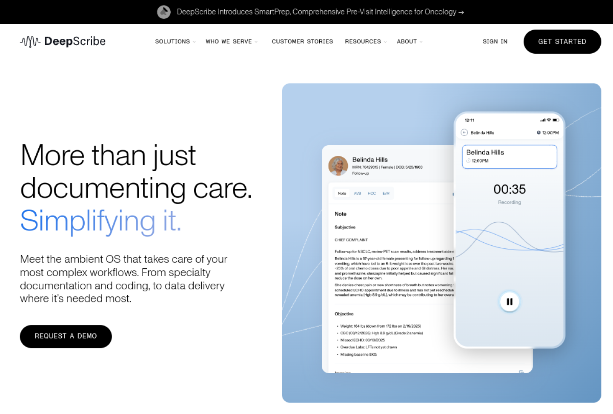Click the 'Simplifying it.' blue headline
This screenshot has width=613, height=414.
pyautogui.click(x=101, y=221)
